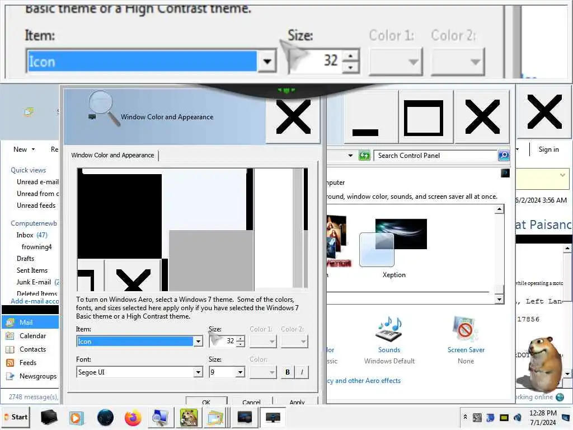Click Sign in at Mail top right
The image size is (573, 430).
pos(548,149)
